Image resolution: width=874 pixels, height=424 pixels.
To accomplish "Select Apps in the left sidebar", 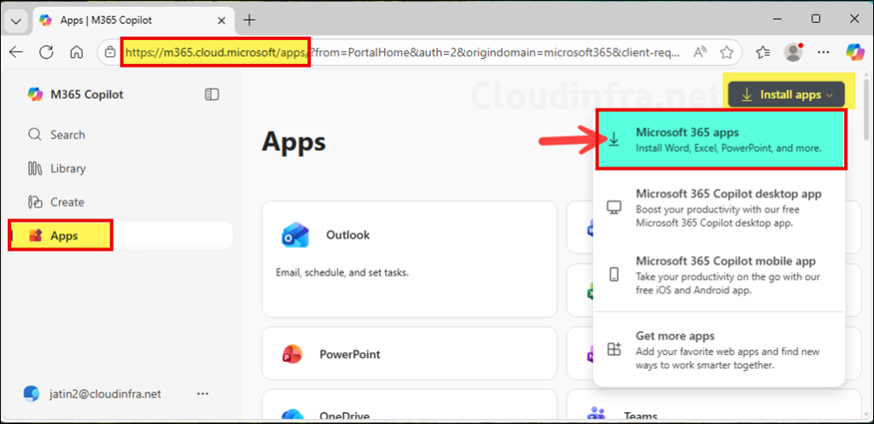I will coord(120,235).
